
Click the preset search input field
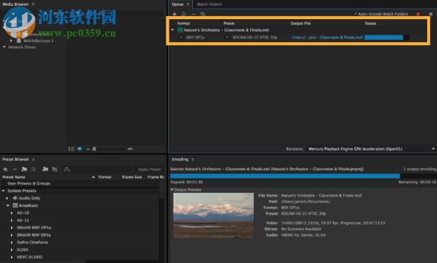point(97,169)
